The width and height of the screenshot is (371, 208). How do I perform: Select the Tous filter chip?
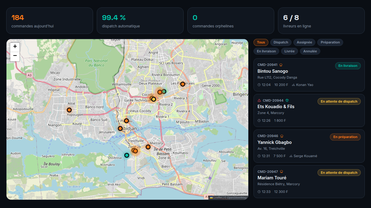click(261, 43)
